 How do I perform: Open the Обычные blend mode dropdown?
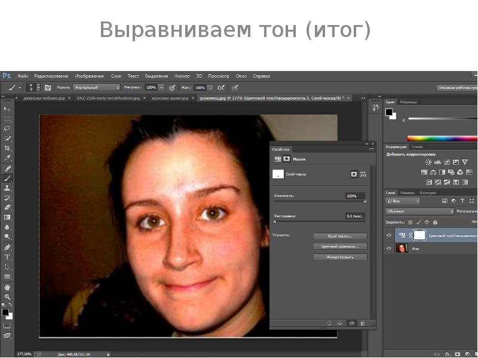pos(418,210)
